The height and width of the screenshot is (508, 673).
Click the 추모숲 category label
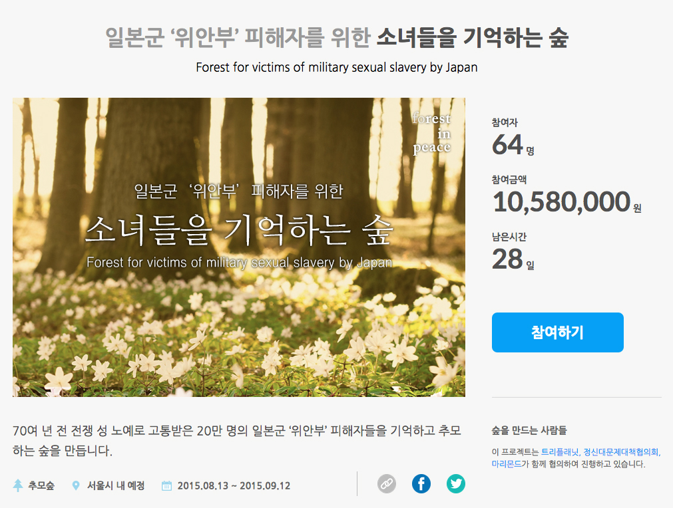[41, 485]
